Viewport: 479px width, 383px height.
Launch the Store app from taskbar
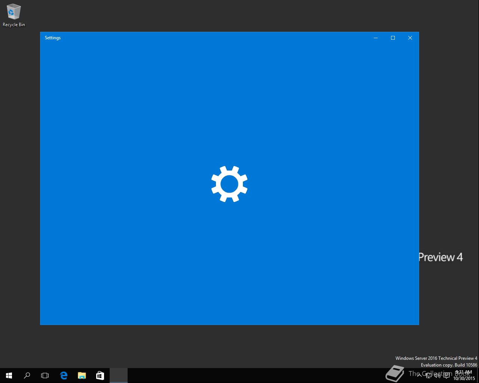coord(100,376)
